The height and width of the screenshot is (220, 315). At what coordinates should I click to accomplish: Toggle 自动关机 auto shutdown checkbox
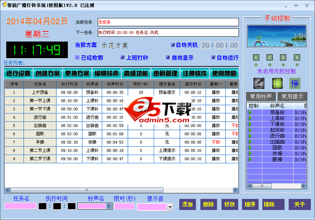(173, 45)
